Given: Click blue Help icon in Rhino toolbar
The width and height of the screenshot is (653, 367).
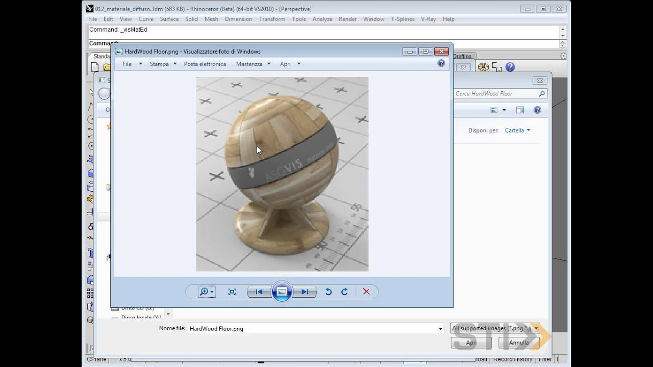Looking at the screenshot, I should pos(510,67).
